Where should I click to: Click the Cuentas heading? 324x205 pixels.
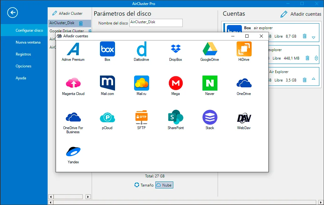click(234, 14)
